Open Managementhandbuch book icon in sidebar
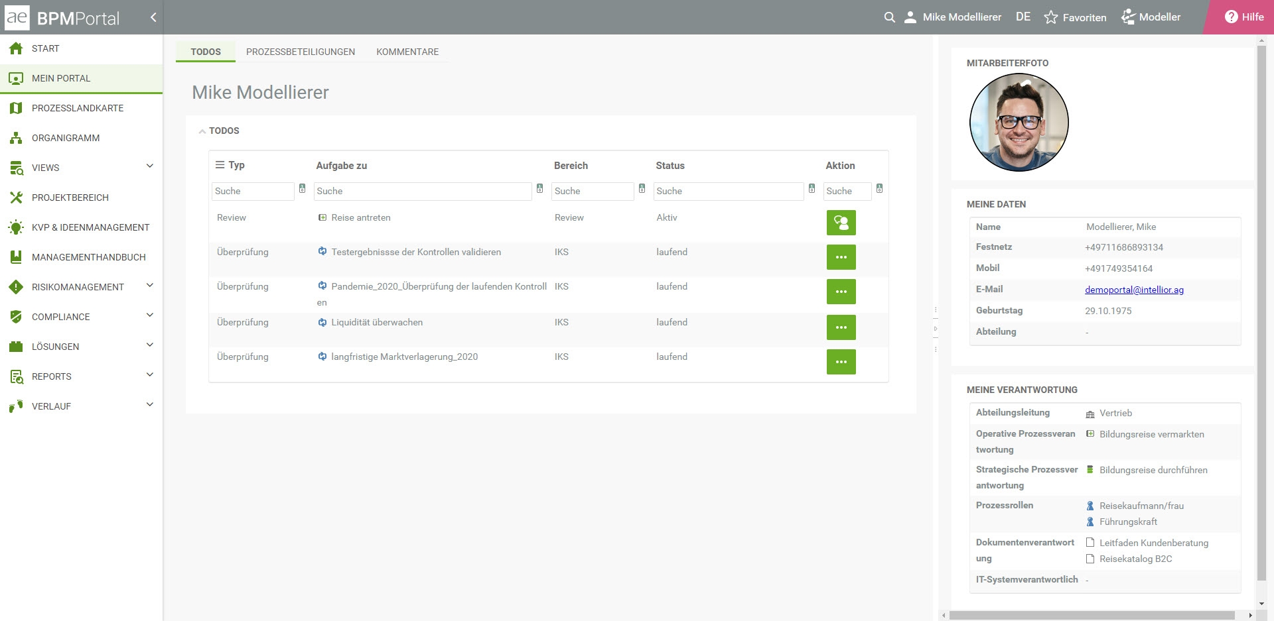 coord(16,257)
